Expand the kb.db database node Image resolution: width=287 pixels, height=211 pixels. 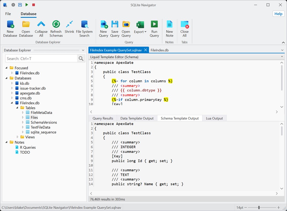tap(12, 83)
